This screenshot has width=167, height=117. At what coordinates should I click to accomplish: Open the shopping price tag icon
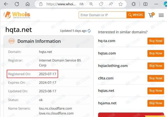pyautogui.click(x=101, y=4)
